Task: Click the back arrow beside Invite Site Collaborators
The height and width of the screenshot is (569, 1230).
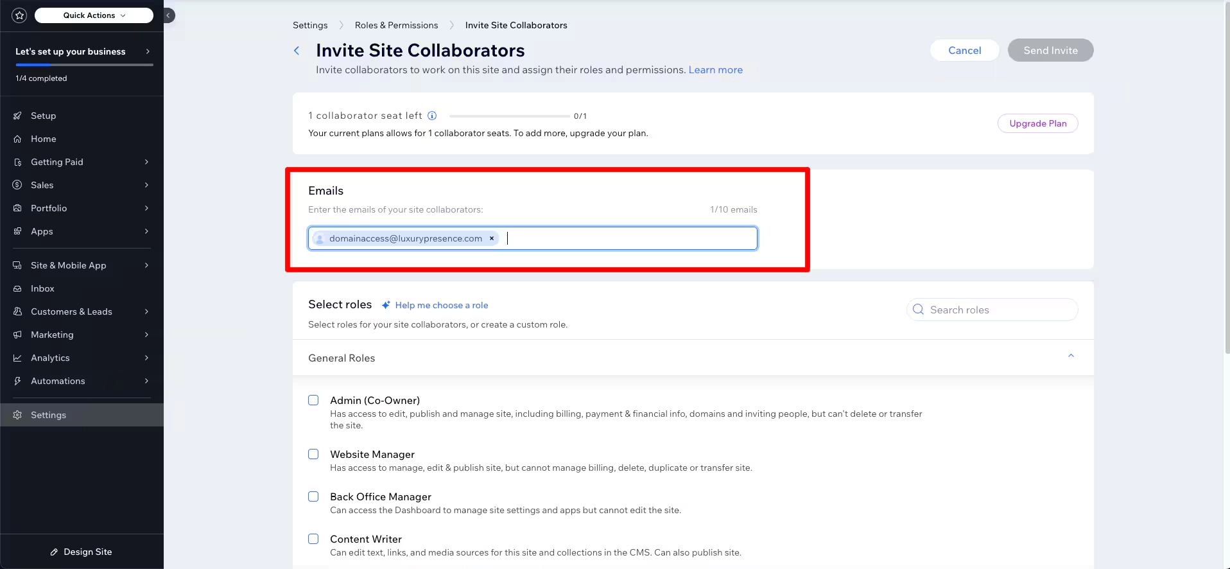Action: [x=297, y=51]
